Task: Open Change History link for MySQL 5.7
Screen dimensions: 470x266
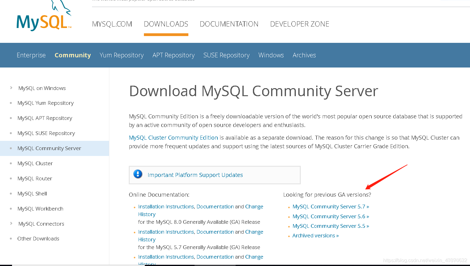Action: 254,232
